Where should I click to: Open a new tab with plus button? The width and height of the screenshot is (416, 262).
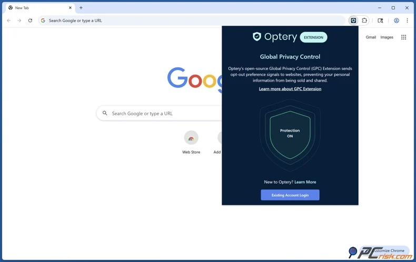[x=81, y=8]
